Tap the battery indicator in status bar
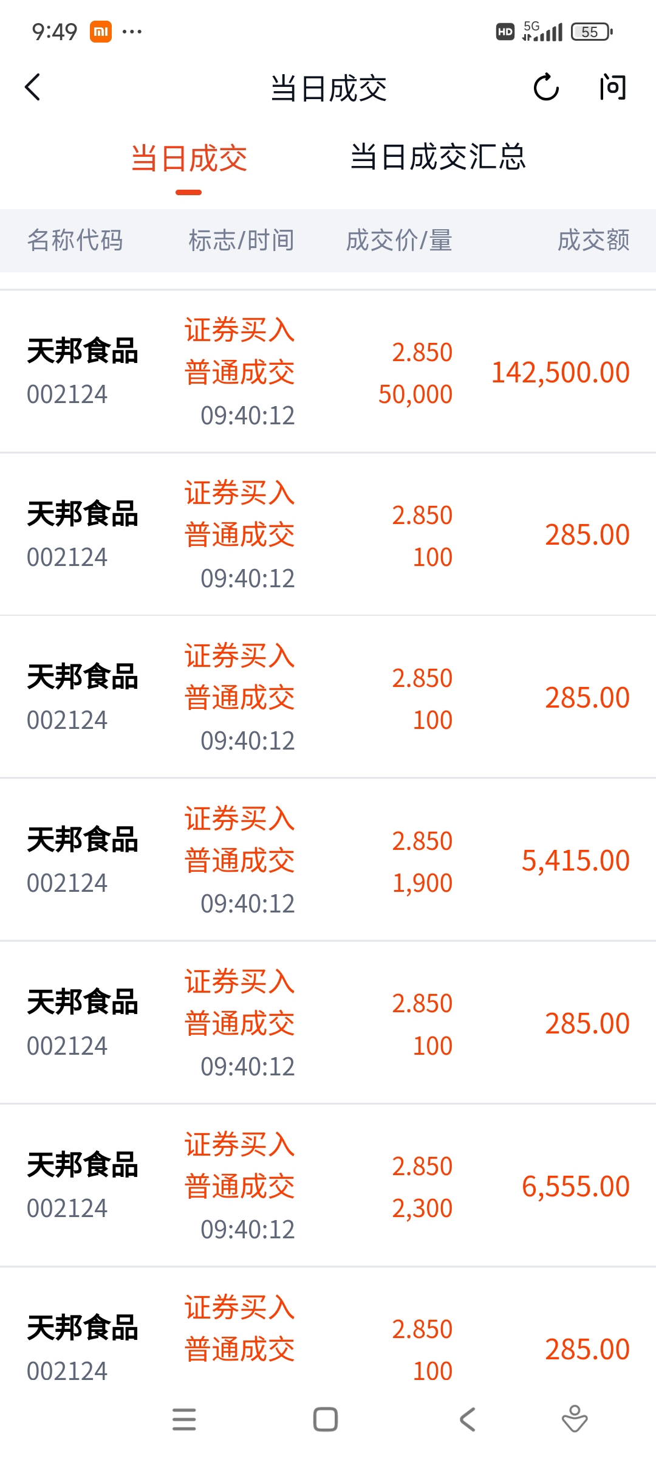This screenshot has height=1459, width=656. 592,32
